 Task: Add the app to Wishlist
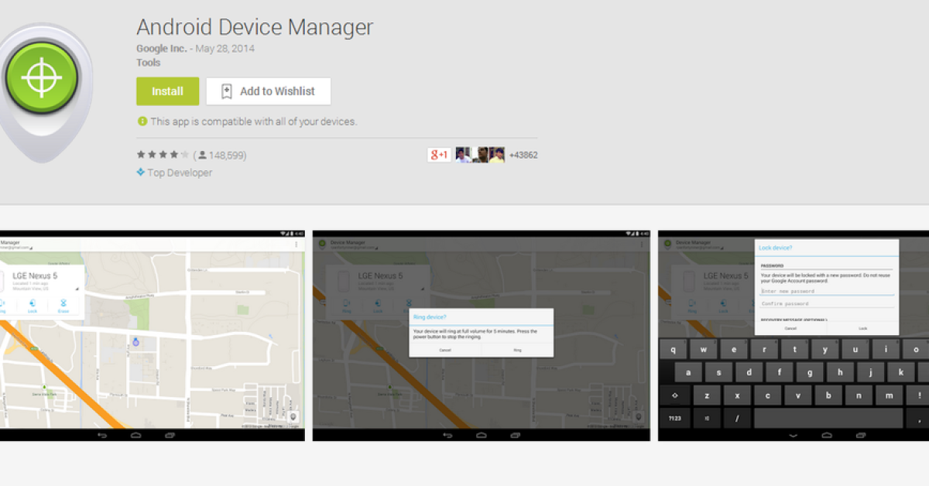(x=268, y=91)
